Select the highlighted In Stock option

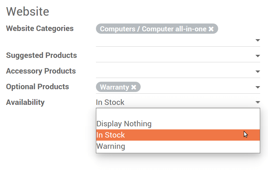tap(111, 135)
